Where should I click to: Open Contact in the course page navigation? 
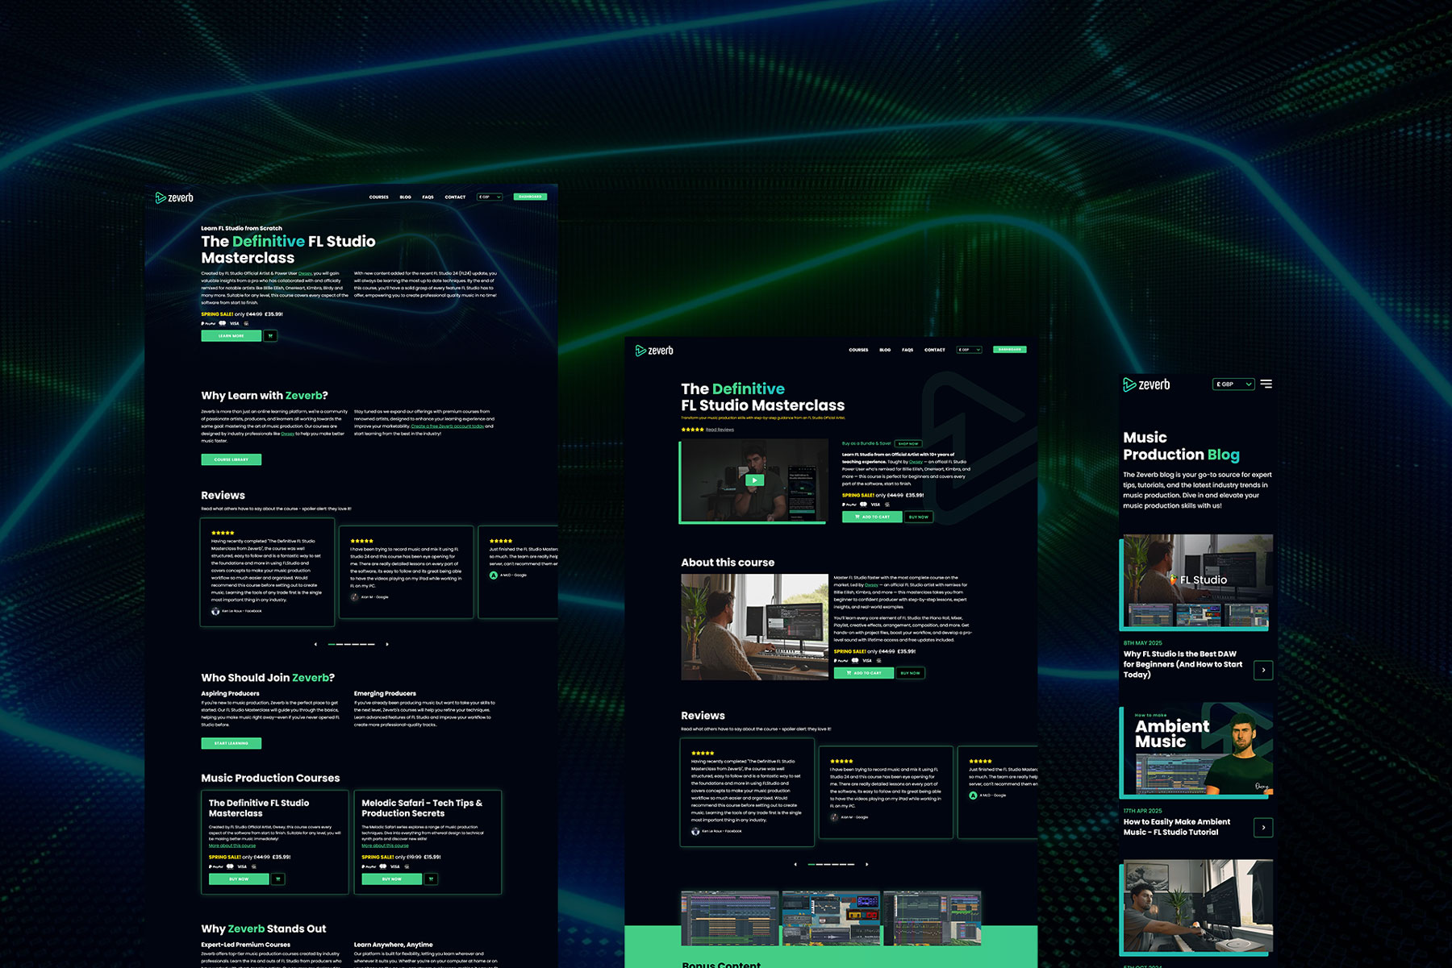click(x=935, y=350)
